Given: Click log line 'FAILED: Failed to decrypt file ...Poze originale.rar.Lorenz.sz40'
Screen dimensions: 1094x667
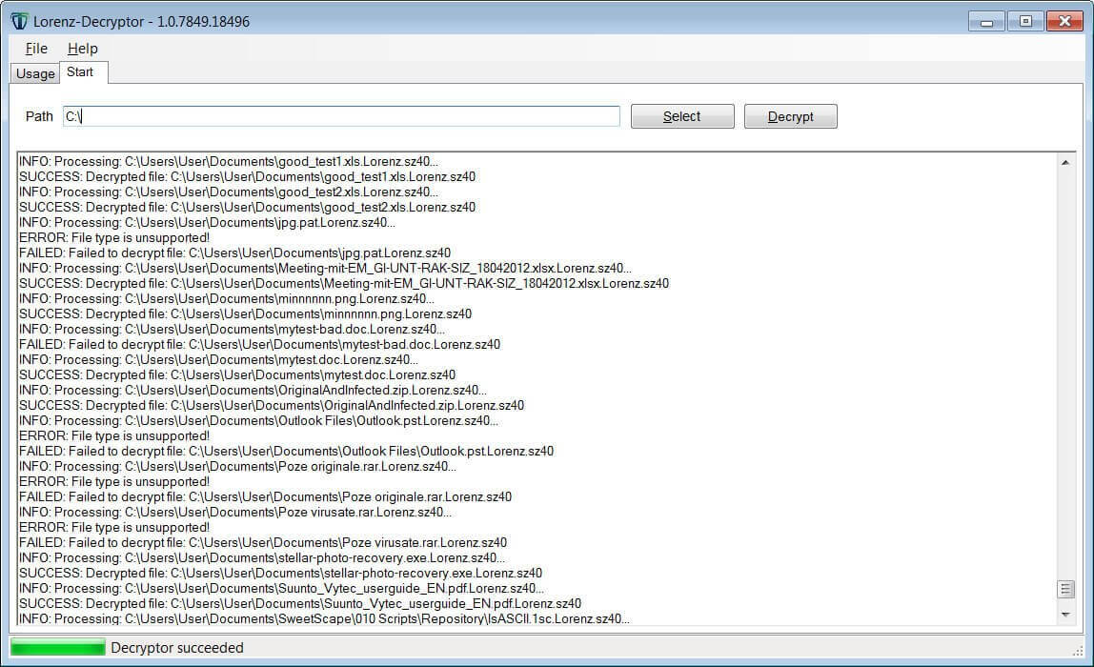Looking at the screenshot, I should (x=265, y=497).
